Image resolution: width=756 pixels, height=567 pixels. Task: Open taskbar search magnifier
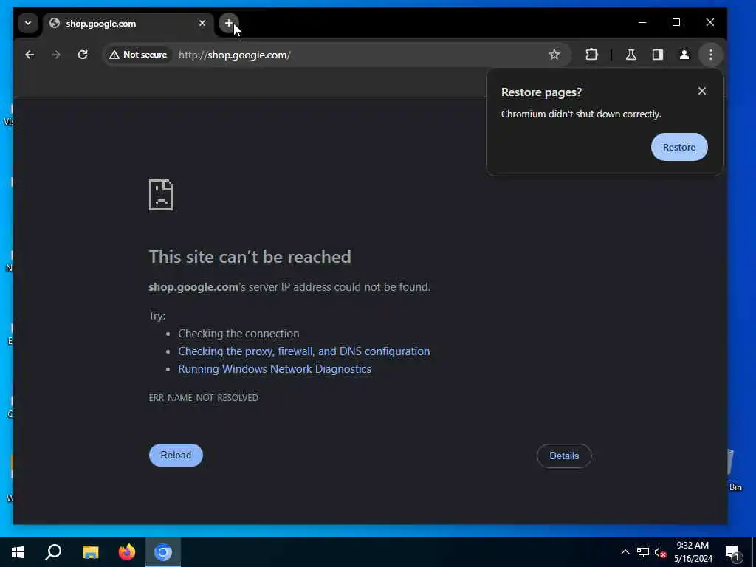(x=53, y=552)
